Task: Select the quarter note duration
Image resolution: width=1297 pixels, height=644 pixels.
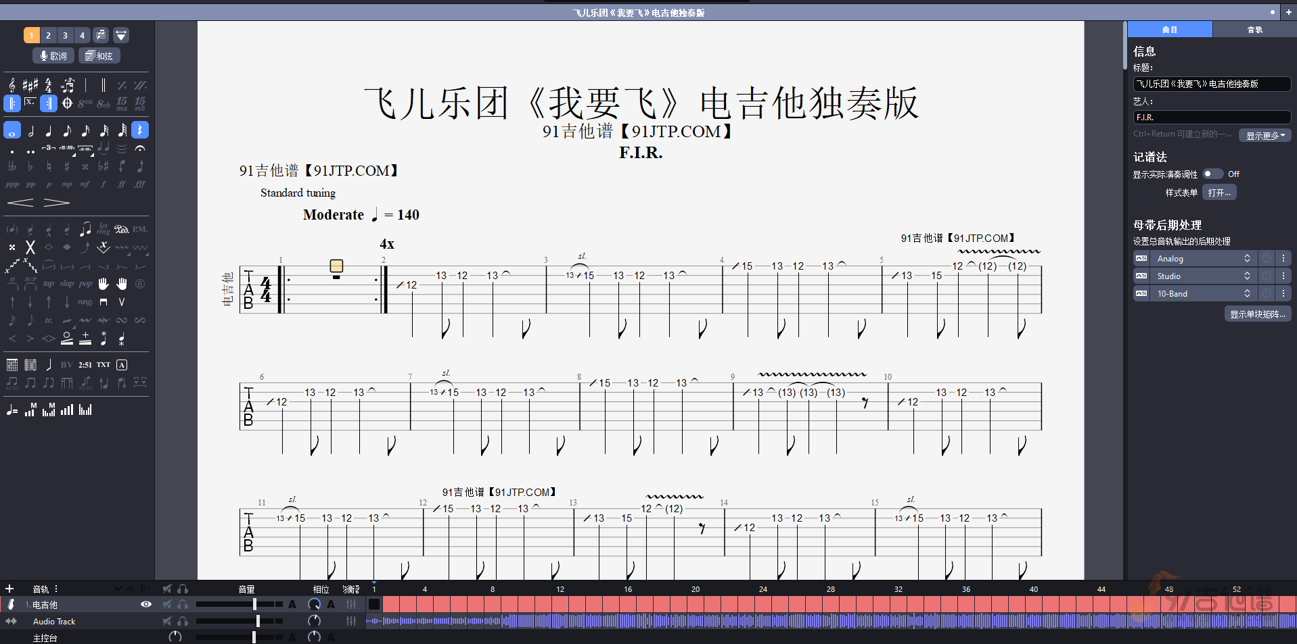Action: tap(49, 130)
